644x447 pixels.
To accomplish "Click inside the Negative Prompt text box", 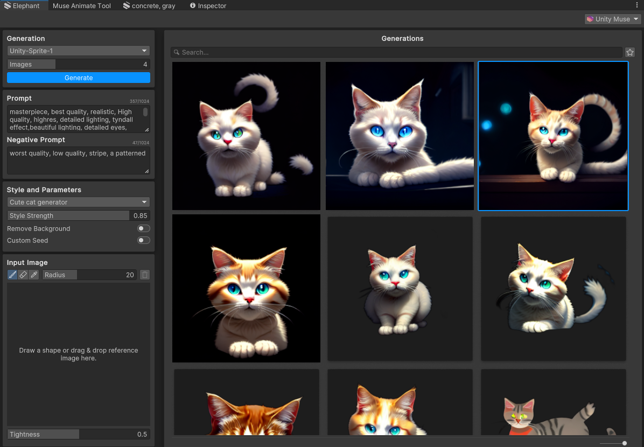I will [79, 160].
